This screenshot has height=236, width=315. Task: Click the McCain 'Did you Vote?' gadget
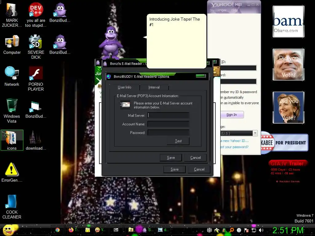tap(289, 65)
